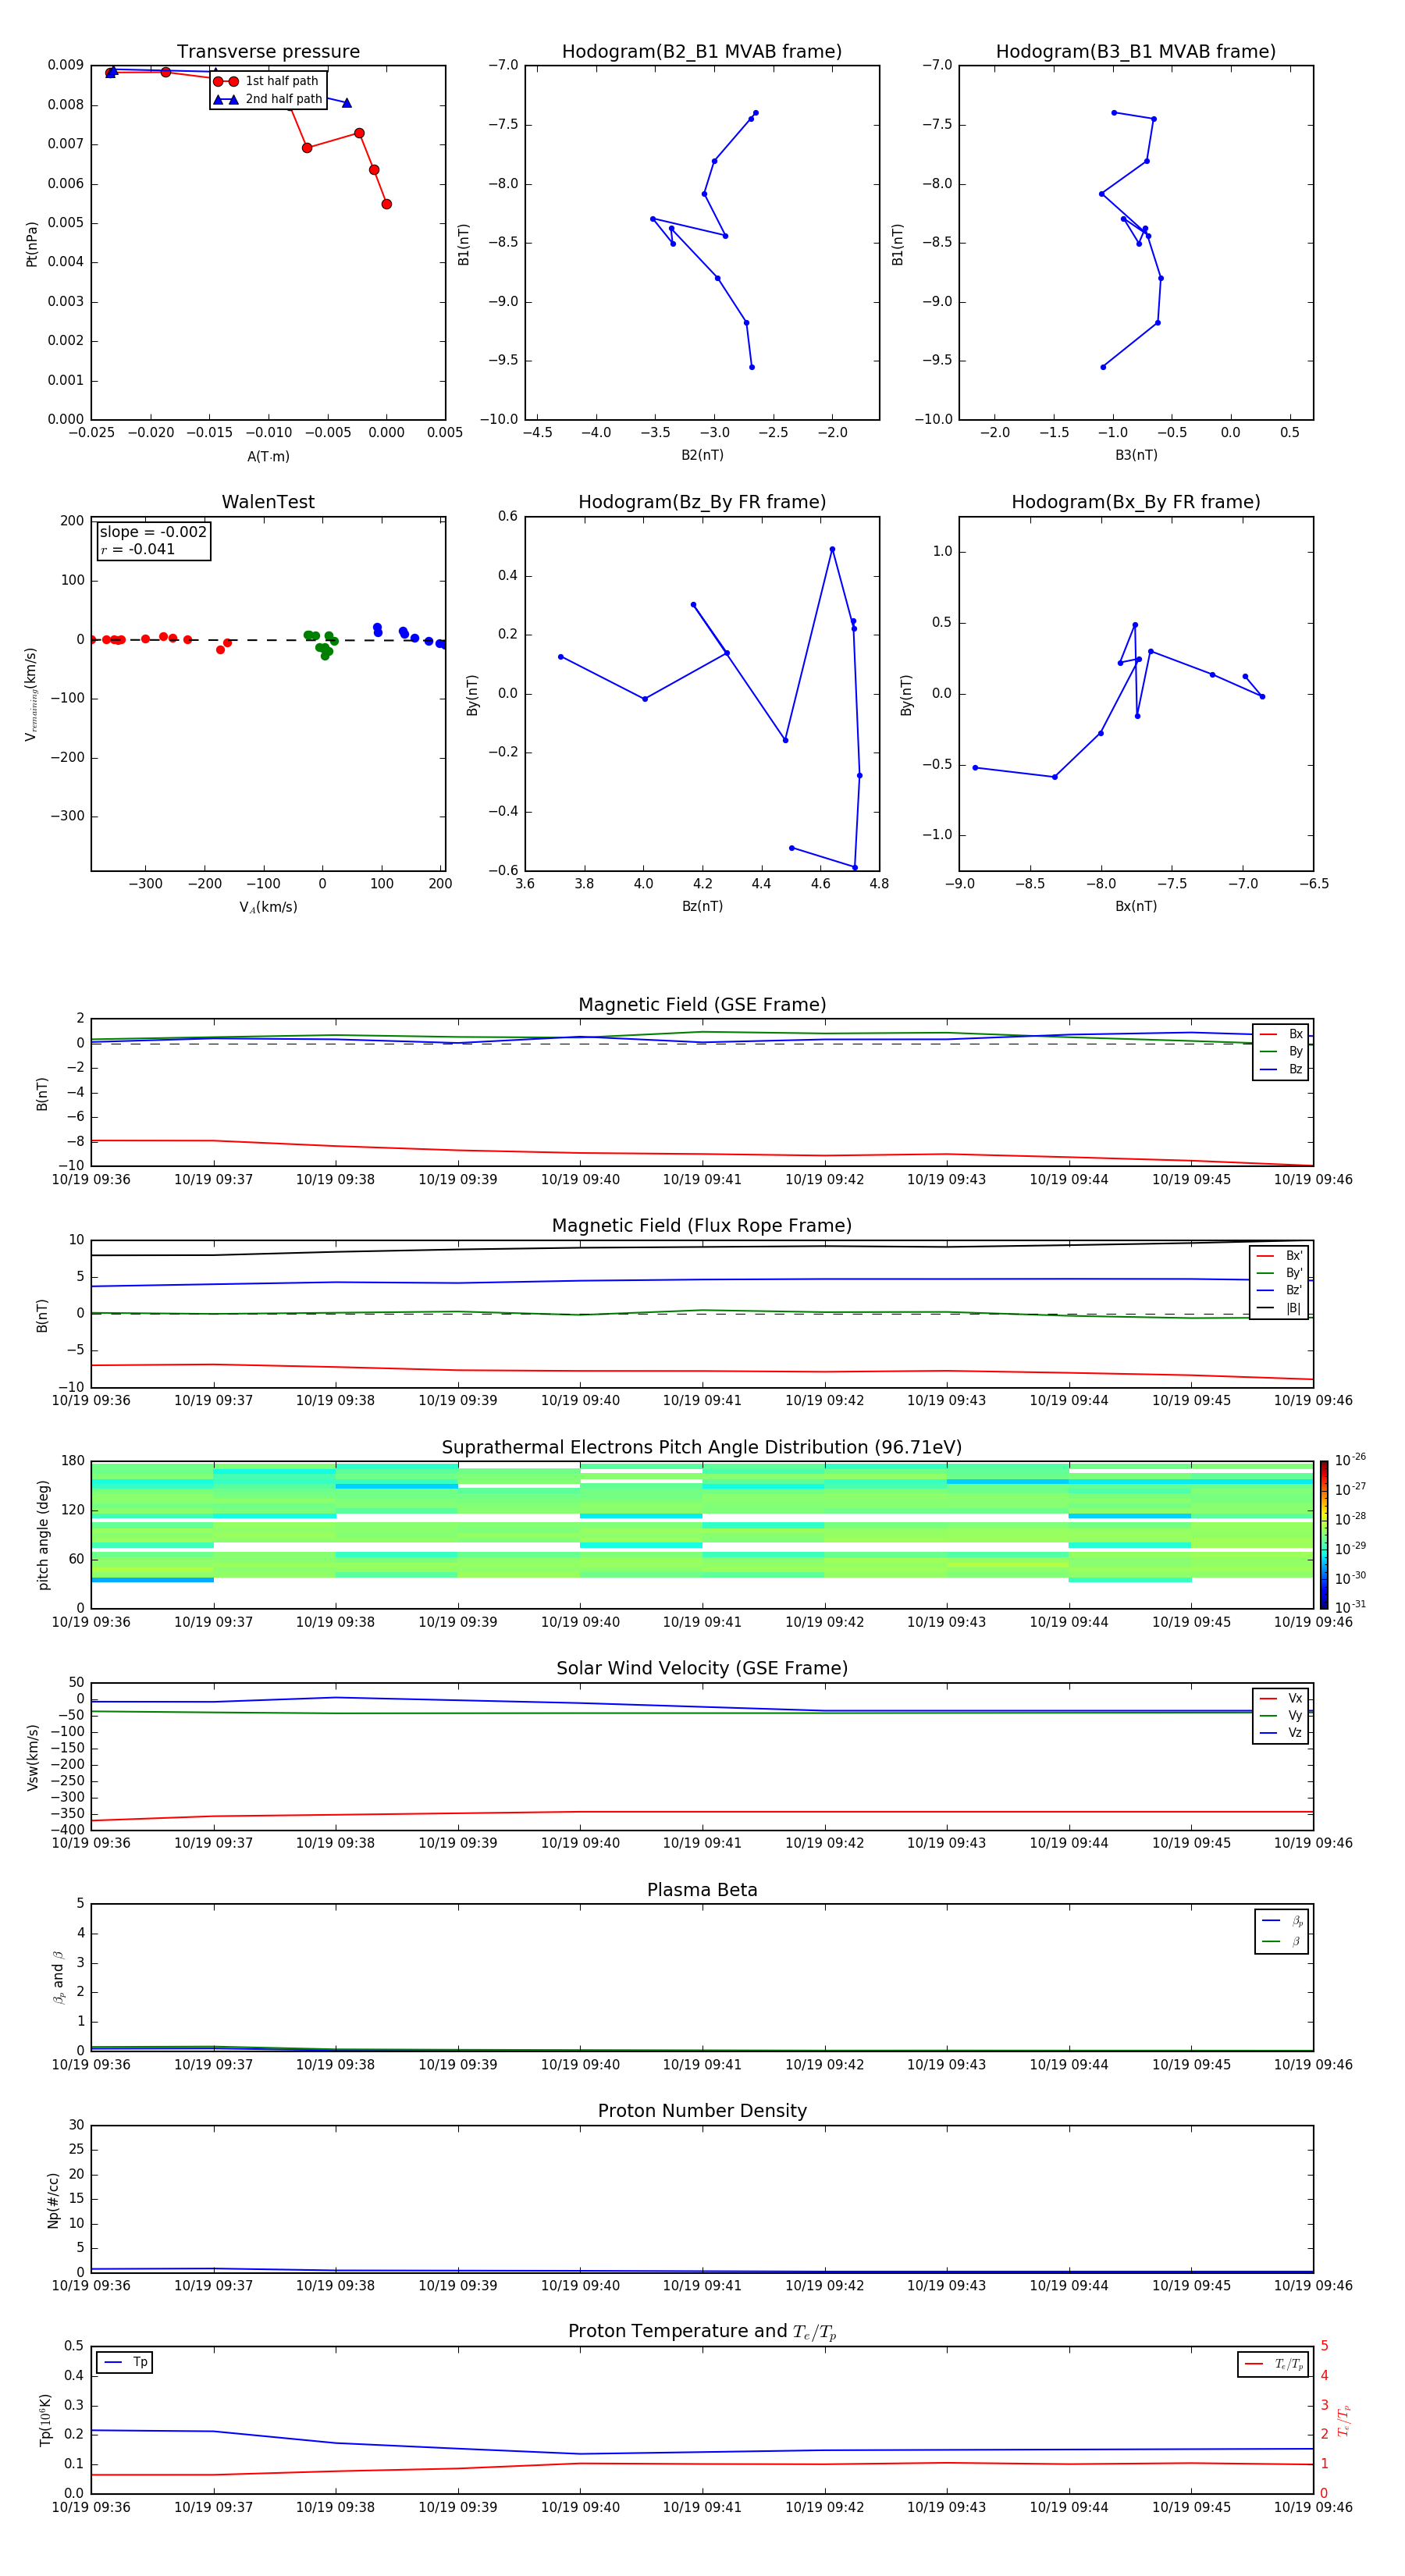Click the 'B3(nT)' x-axis label
Image resolution: width=1405 pixels, height=2576 pixels.
tap(1136, 455)
